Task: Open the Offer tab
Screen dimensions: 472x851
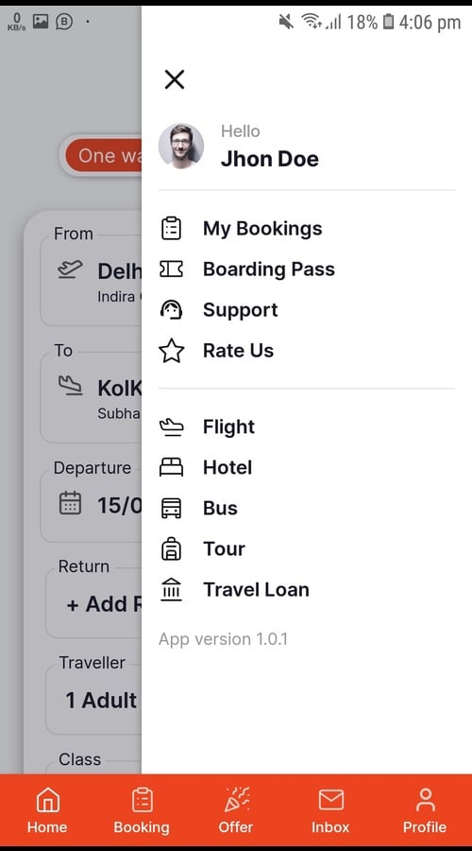Action: click(x=236, y=811)
